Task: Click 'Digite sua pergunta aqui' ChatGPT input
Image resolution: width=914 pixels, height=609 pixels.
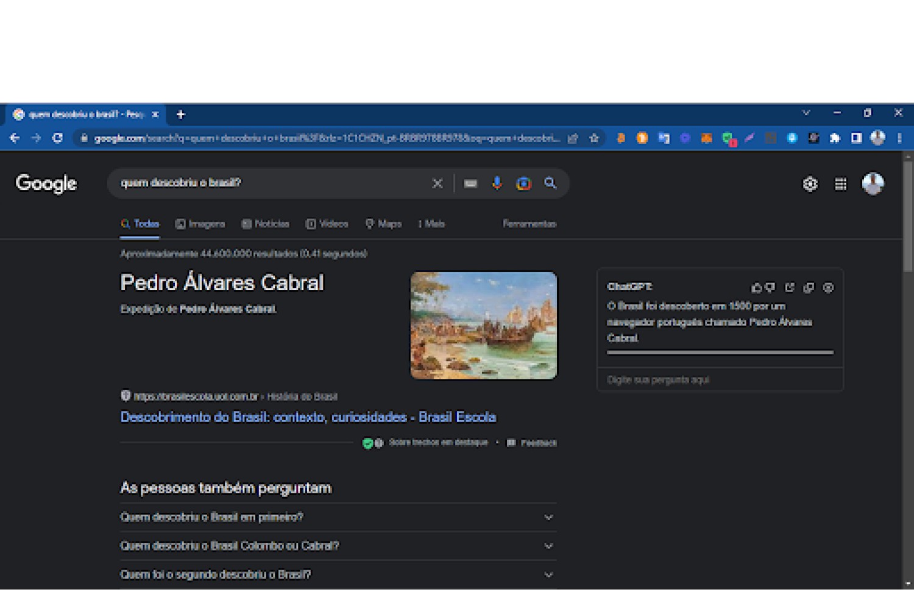Action: (x=720, y=379)
